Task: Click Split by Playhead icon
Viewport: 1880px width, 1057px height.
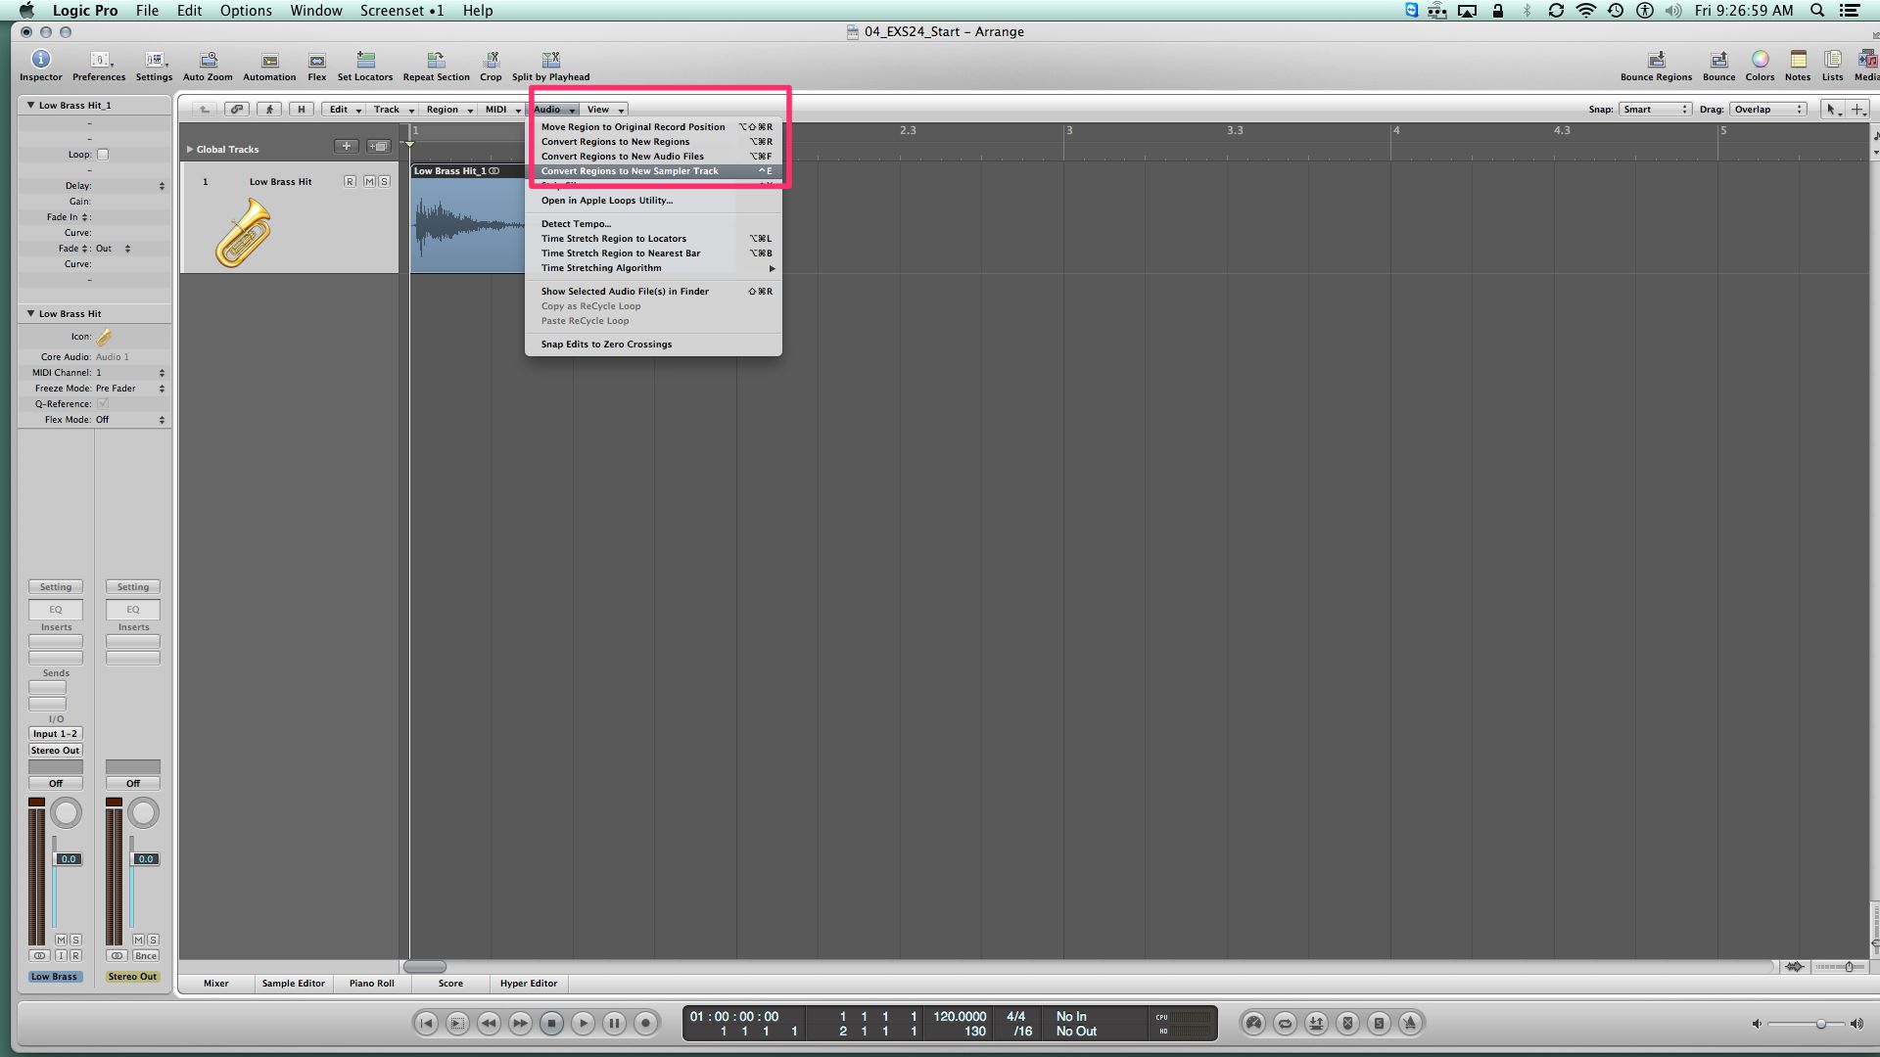Action: 550,66
